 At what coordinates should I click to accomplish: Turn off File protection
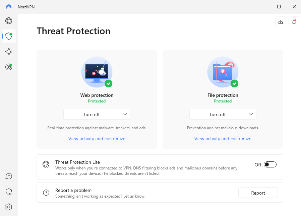coord(217,114)
